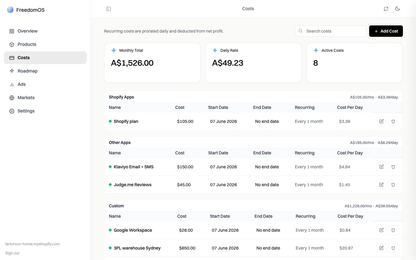Delete the Klaviyo Email + SMS cost

coord(393,167)
